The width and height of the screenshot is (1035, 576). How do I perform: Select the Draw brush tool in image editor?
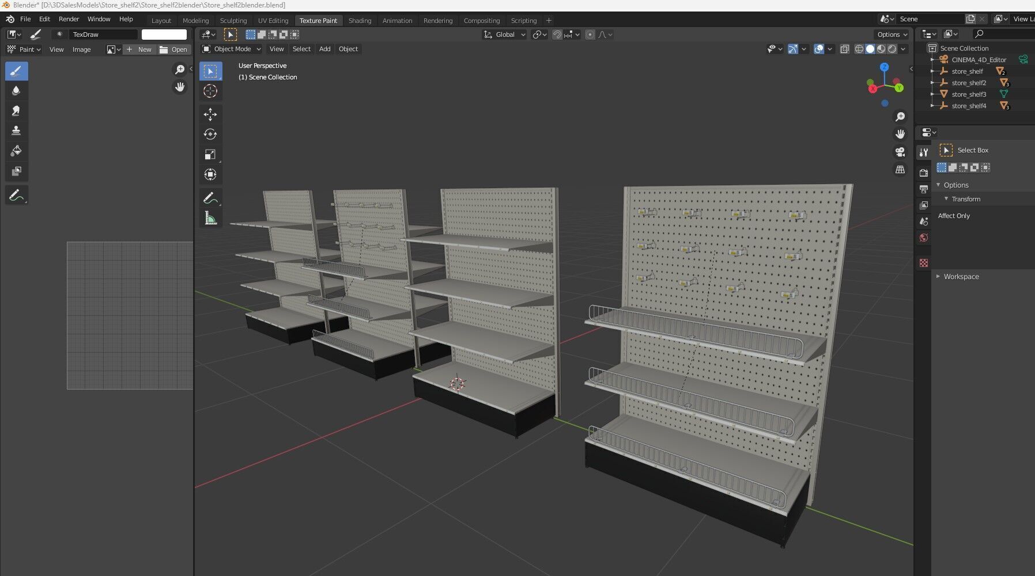[x=16, y=71]
